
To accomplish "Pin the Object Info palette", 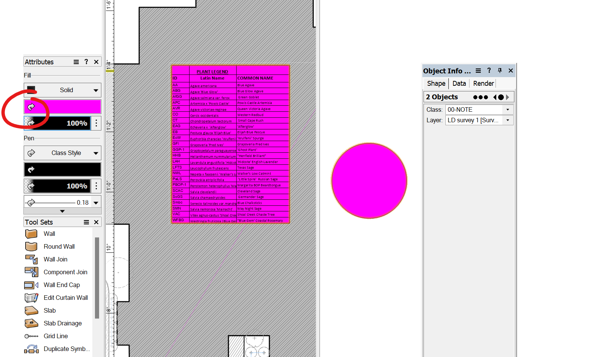I will pos(500,71).
